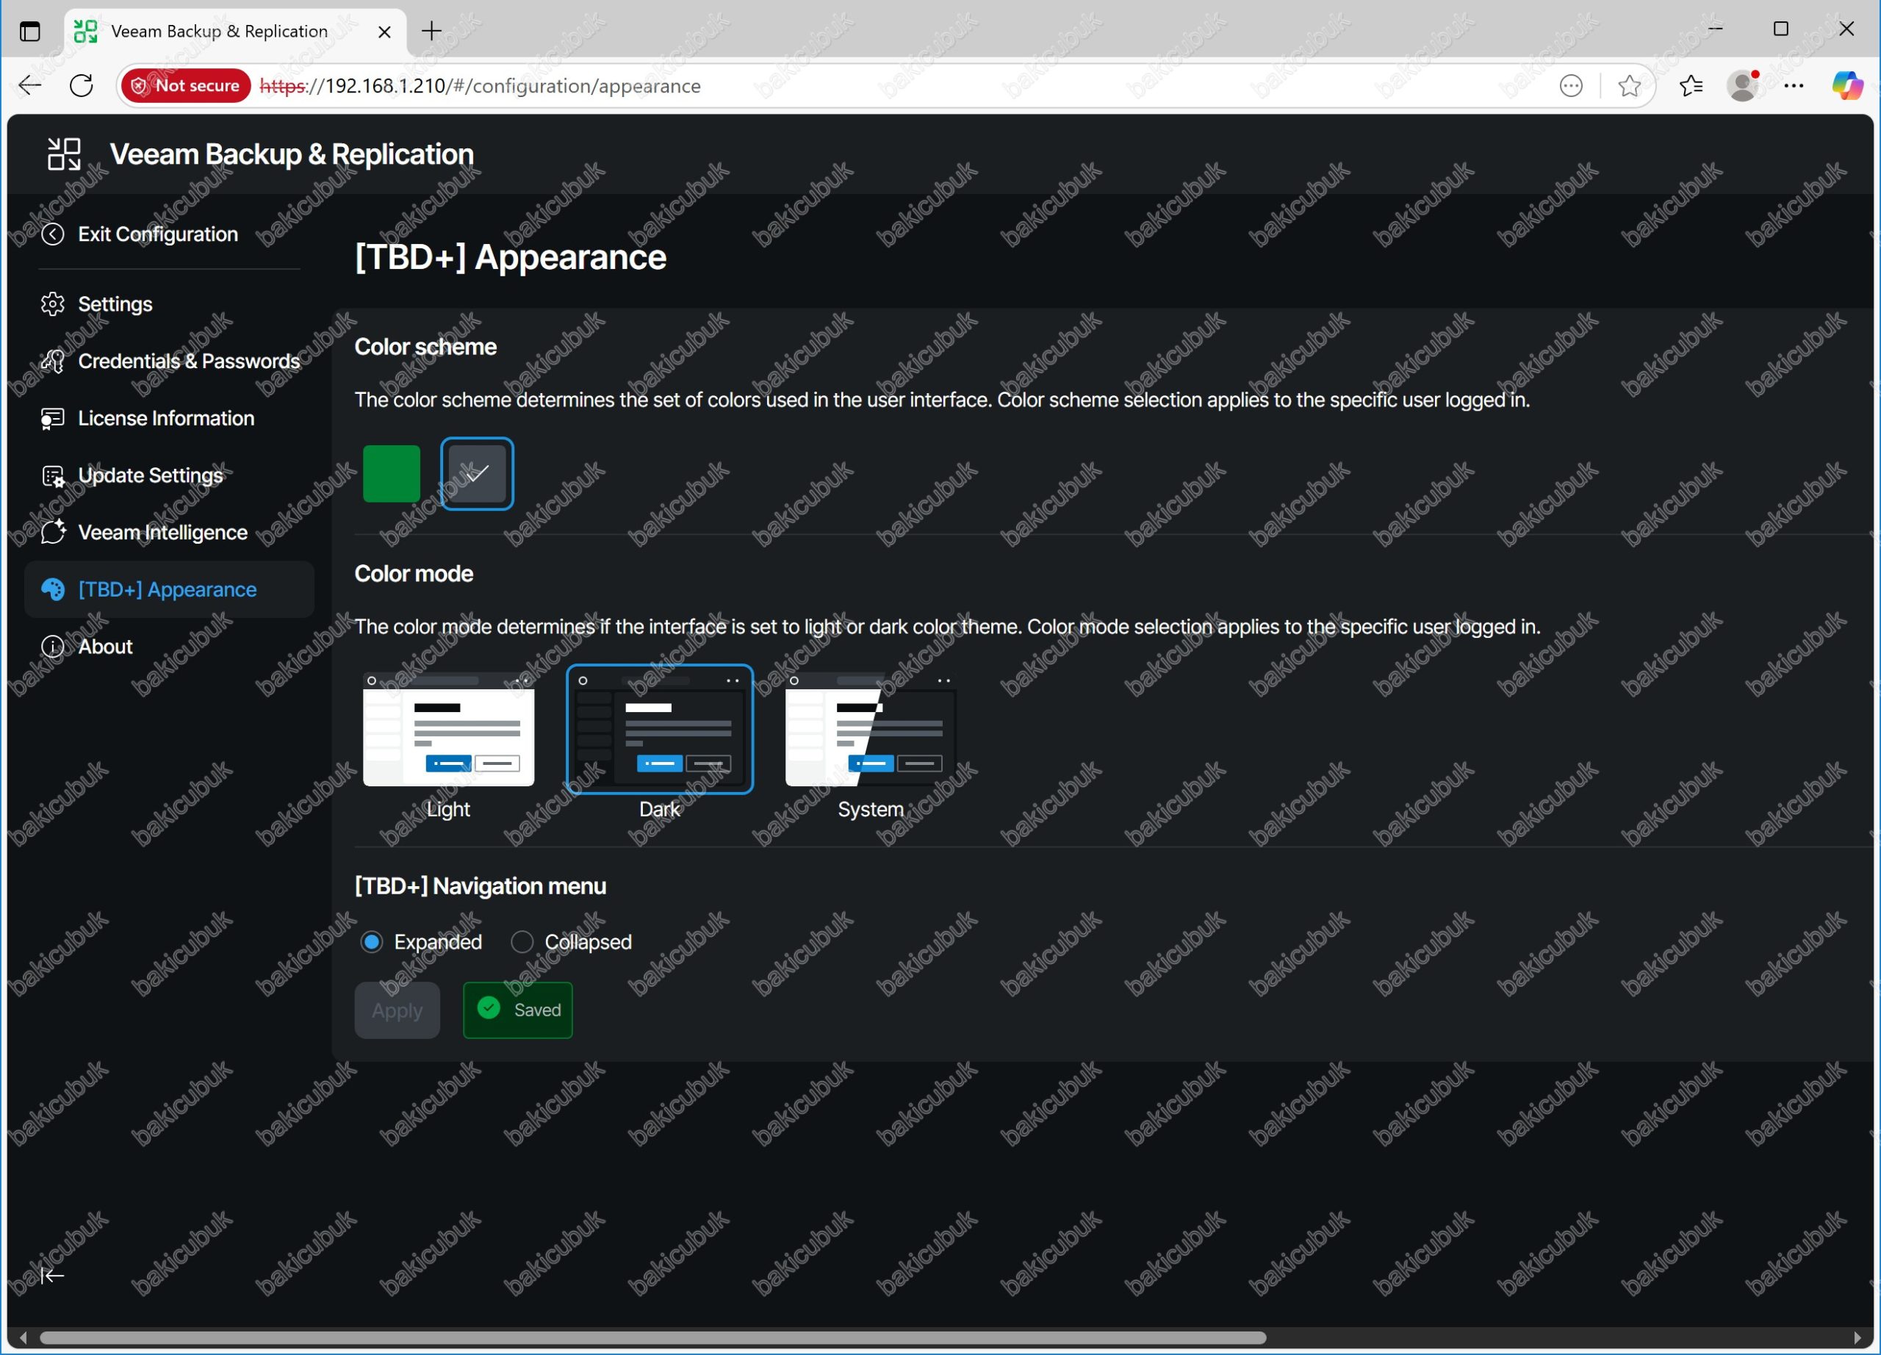Click the [TBD+] Appearance sidebar item
The width and height of the screenshot is (1881, 1355).
[169, 589]
